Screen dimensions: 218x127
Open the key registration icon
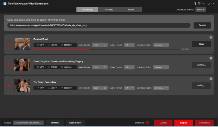[195, 4]
